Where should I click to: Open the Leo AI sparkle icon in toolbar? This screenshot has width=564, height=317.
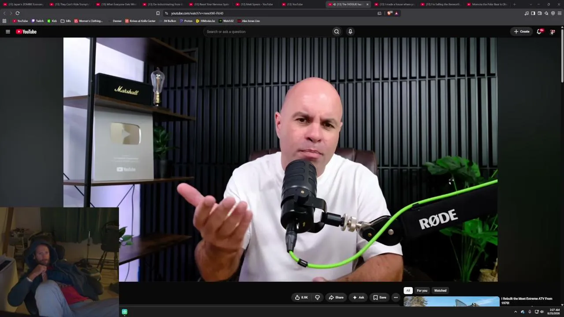point(546,13)
